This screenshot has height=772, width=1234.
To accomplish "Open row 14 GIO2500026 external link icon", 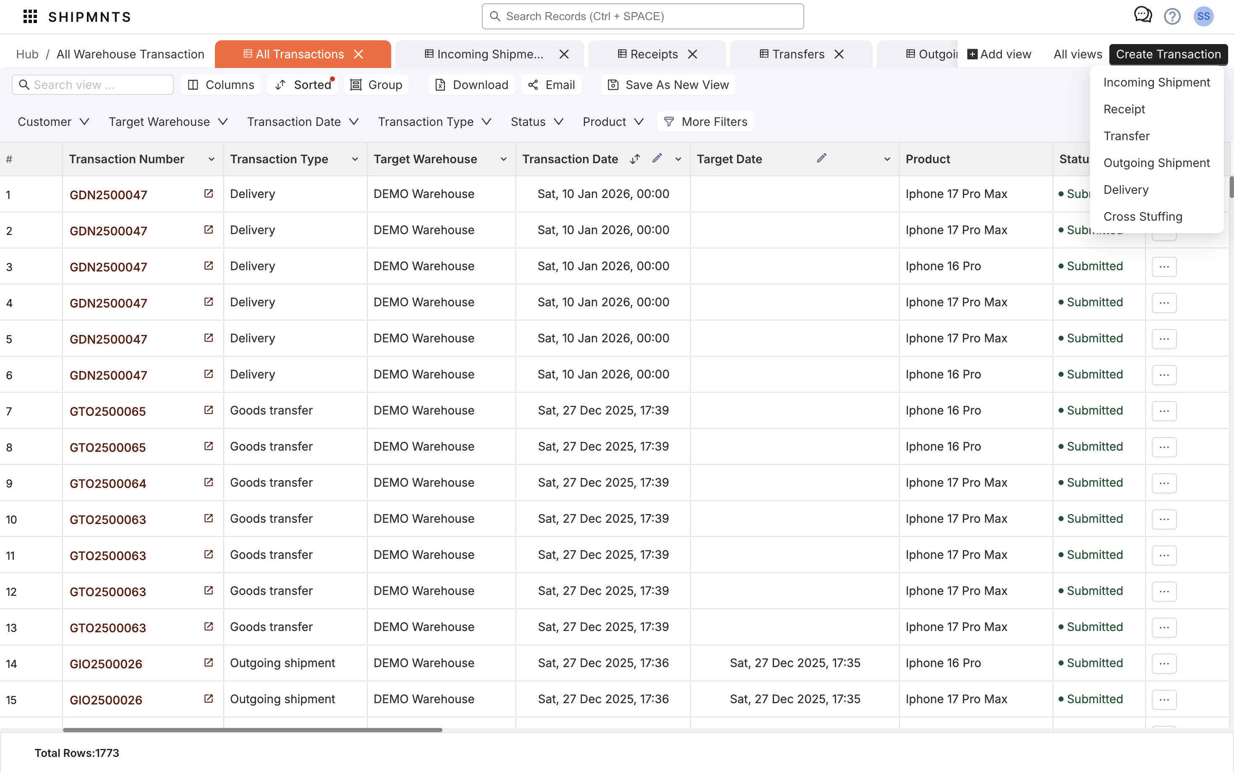I will (208, 662).
